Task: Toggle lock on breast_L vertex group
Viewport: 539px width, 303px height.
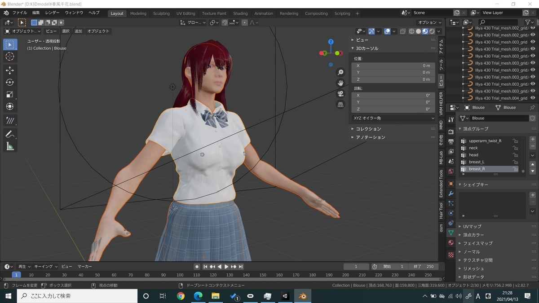Action: [x=516, y=162]
